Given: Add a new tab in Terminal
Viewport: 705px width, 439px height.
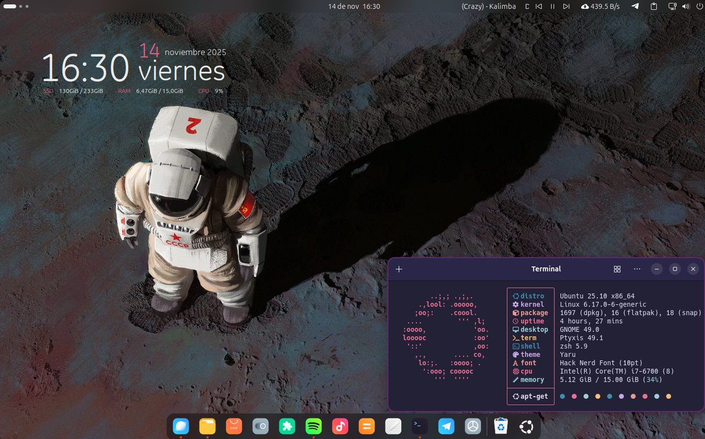Looking at the screenshot, I should point(399,269).
